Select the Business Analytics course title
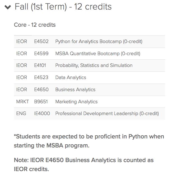 tap(75, 89)
